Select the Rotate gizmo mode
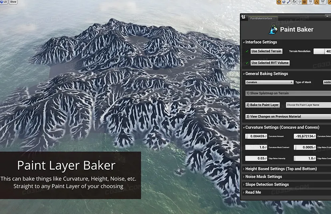This screenshot has width=331, height=214. click(284, 2)
